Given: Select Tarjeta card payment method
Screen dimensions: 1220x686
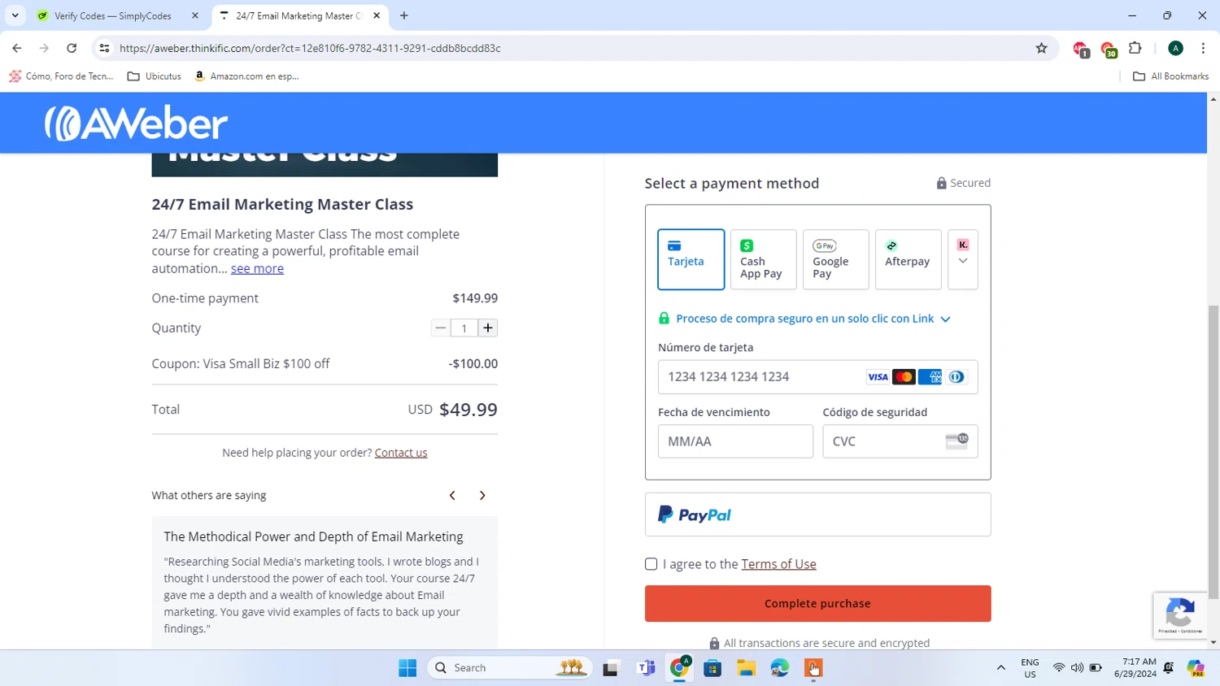Looking at the screenshot, I should coord(691,259).
